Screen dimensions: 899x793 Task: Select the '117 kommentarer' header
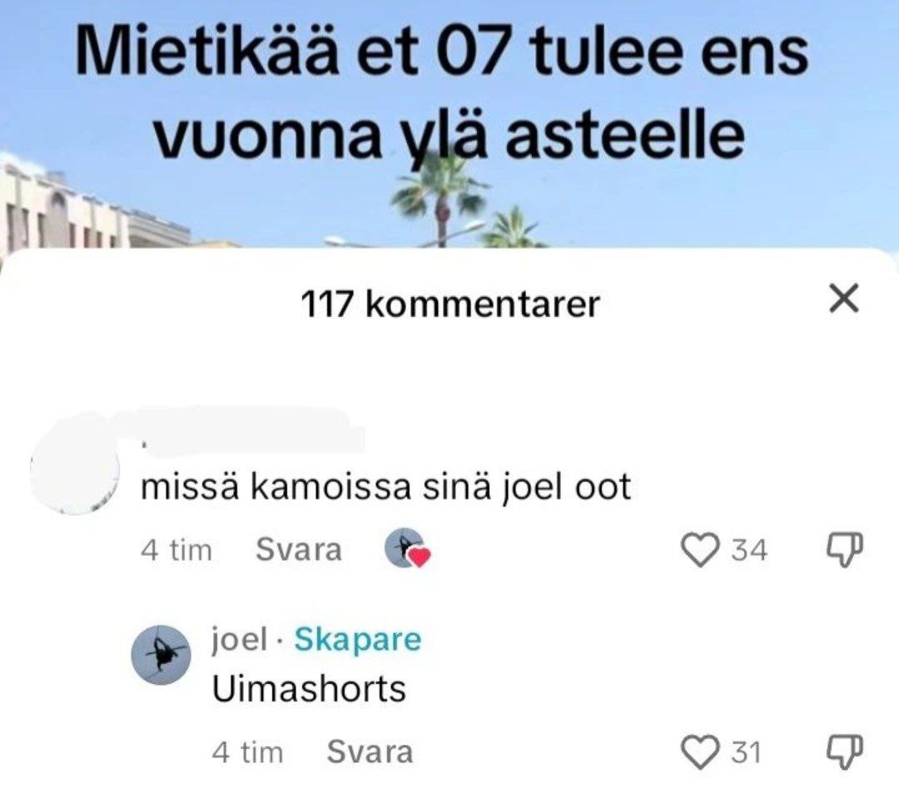coord(449,304)
